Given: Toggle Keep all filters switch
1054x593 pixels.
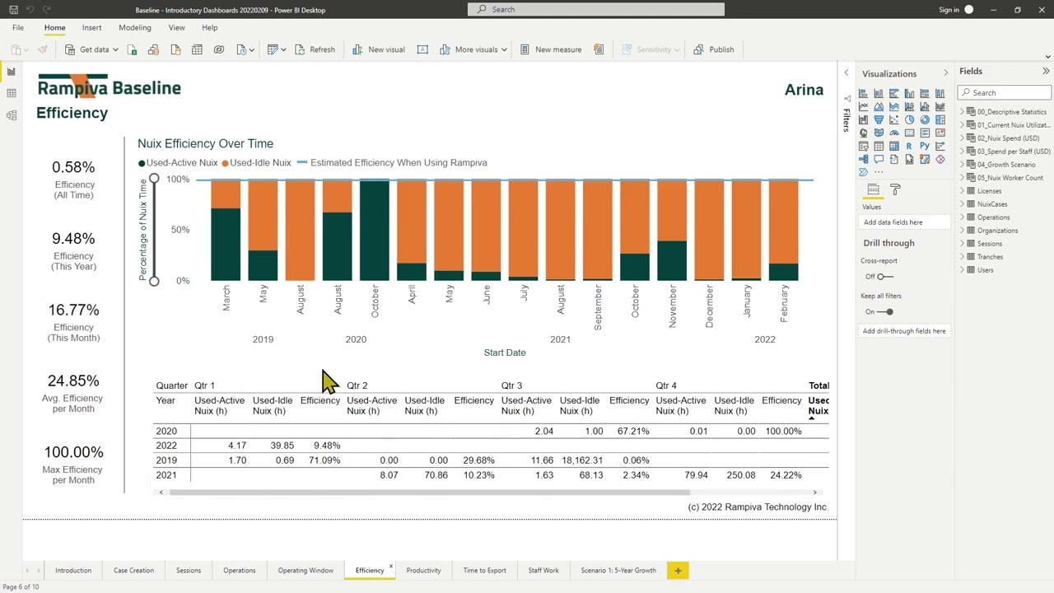Looking at the screenshot, I should tap(885, 312).
